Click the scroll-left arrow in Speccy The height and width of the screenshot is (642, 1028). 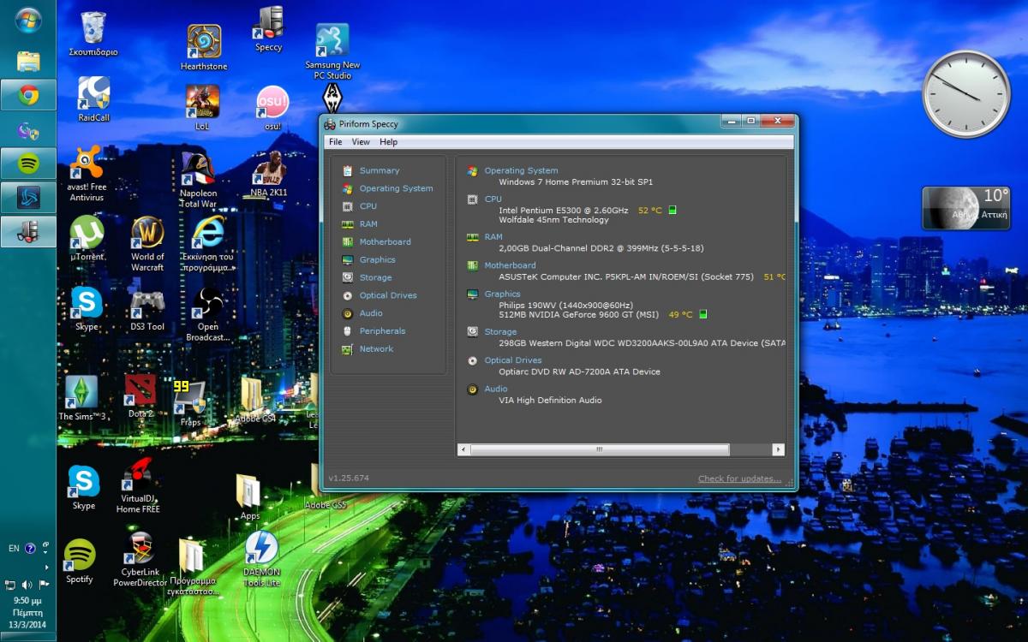[x=463, y=449]
